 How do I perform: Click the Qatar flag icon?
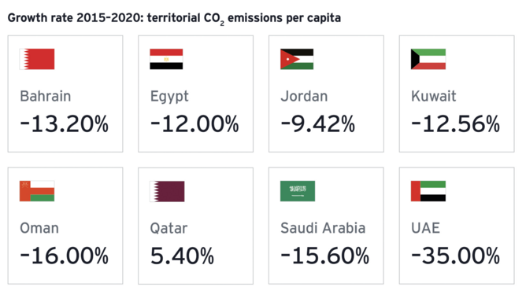[167, 191]
